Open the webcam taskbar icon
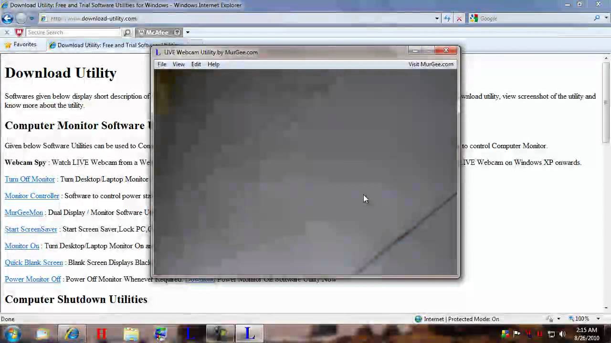The height and width of the screenshot is (343, 611). click(x=220, y=333)
